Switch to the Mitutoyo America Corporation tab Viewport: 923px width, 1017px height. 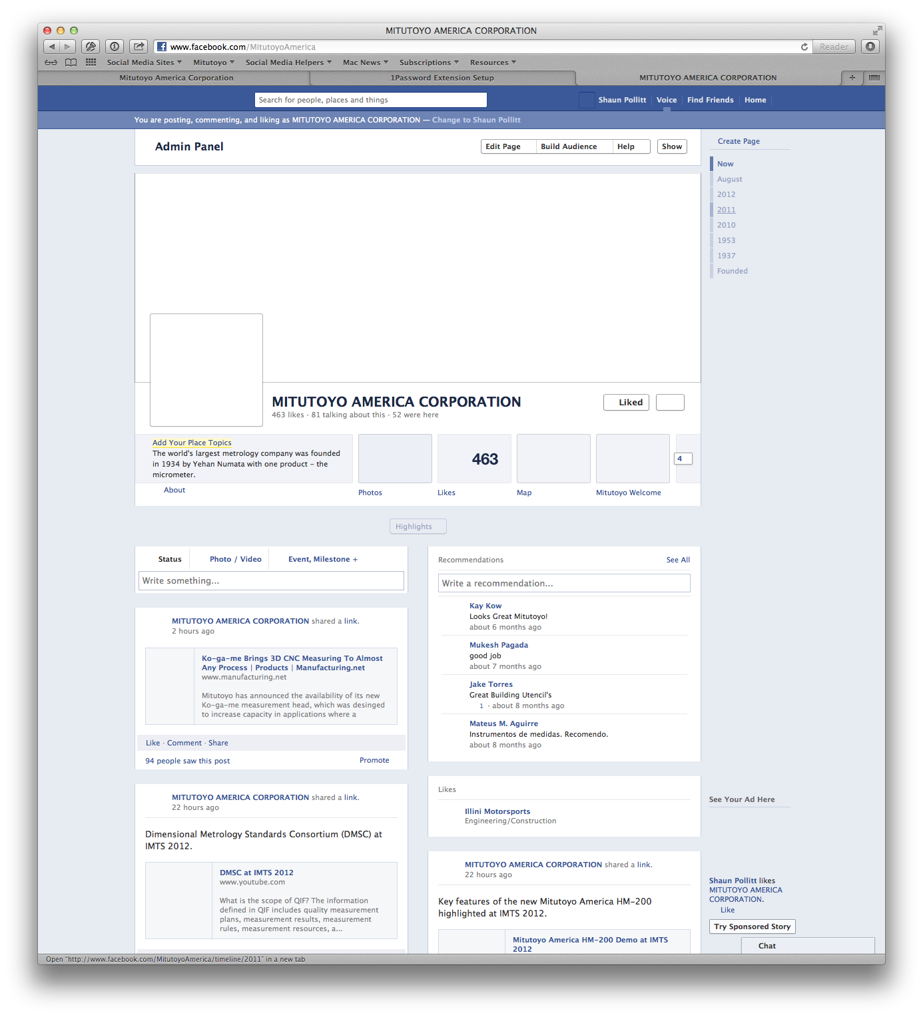(x=176, y=78)
